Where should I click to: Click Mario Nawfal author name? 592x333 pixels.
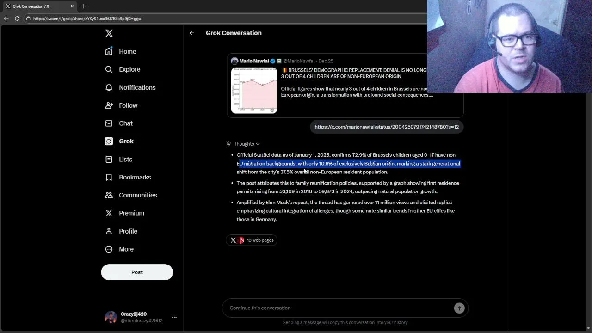pos(254,61)
